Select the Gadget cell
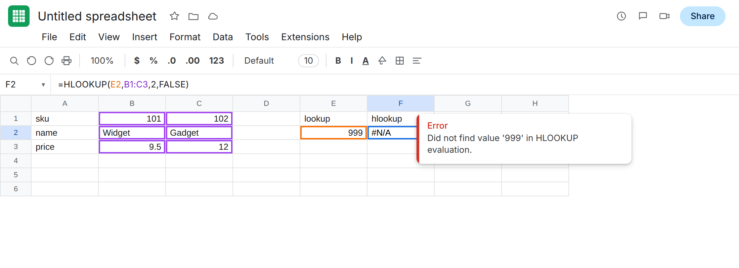739x268 pixels. (199, 133)
